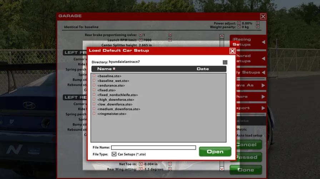Click the folder icon beside the directory name

pyautogui.click(x=225, y=62)
